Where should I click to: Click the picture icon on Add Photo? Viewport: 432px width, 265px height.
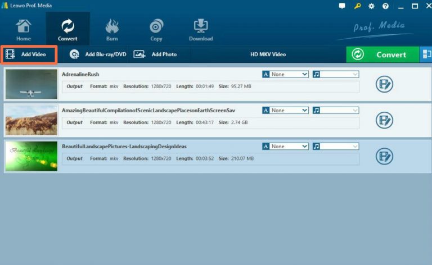coord(139,54)
